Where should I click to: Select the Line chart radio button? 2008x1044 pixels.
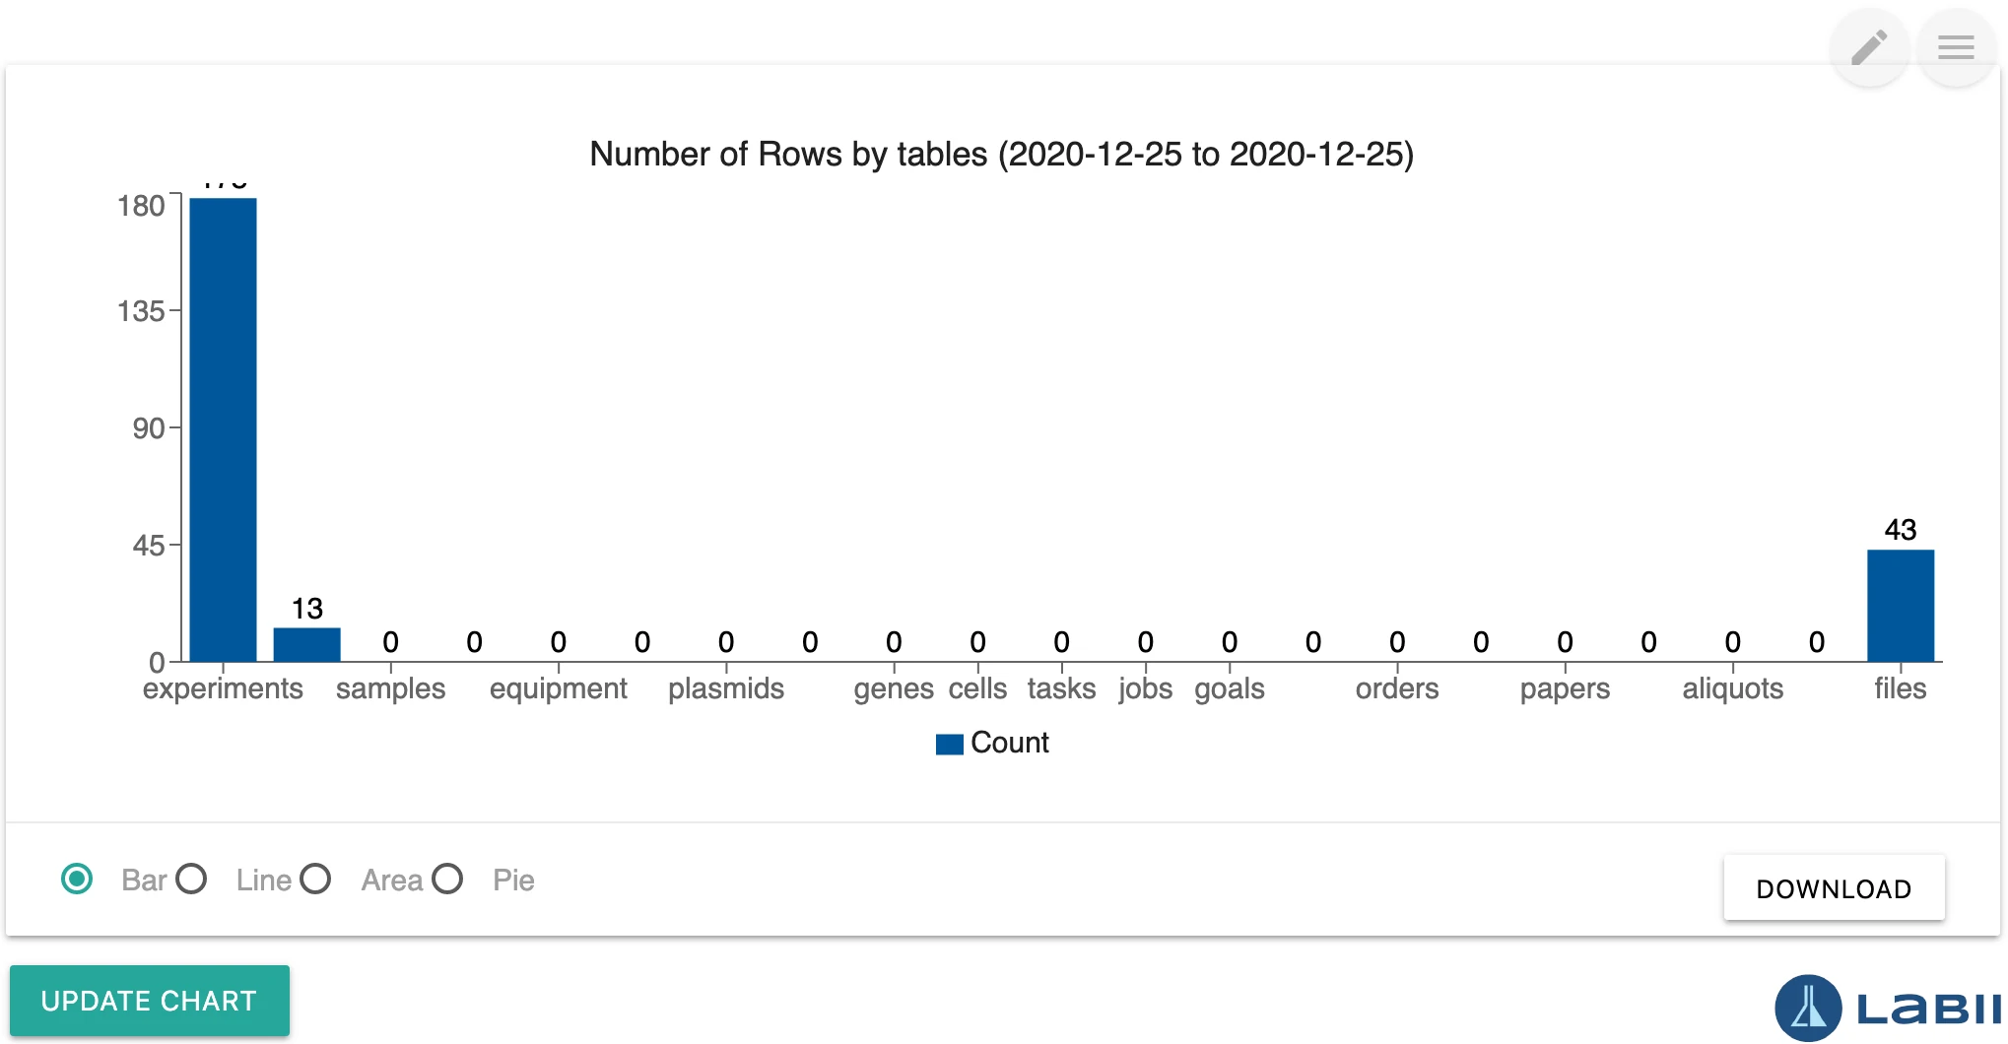click(x=193, y=879)
